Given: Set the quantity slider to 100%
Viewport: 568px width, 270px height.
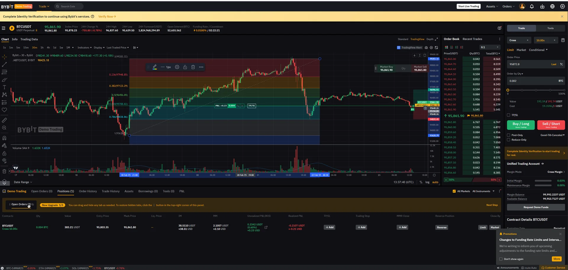Looking at the screenshot, I should coord(564,90).
